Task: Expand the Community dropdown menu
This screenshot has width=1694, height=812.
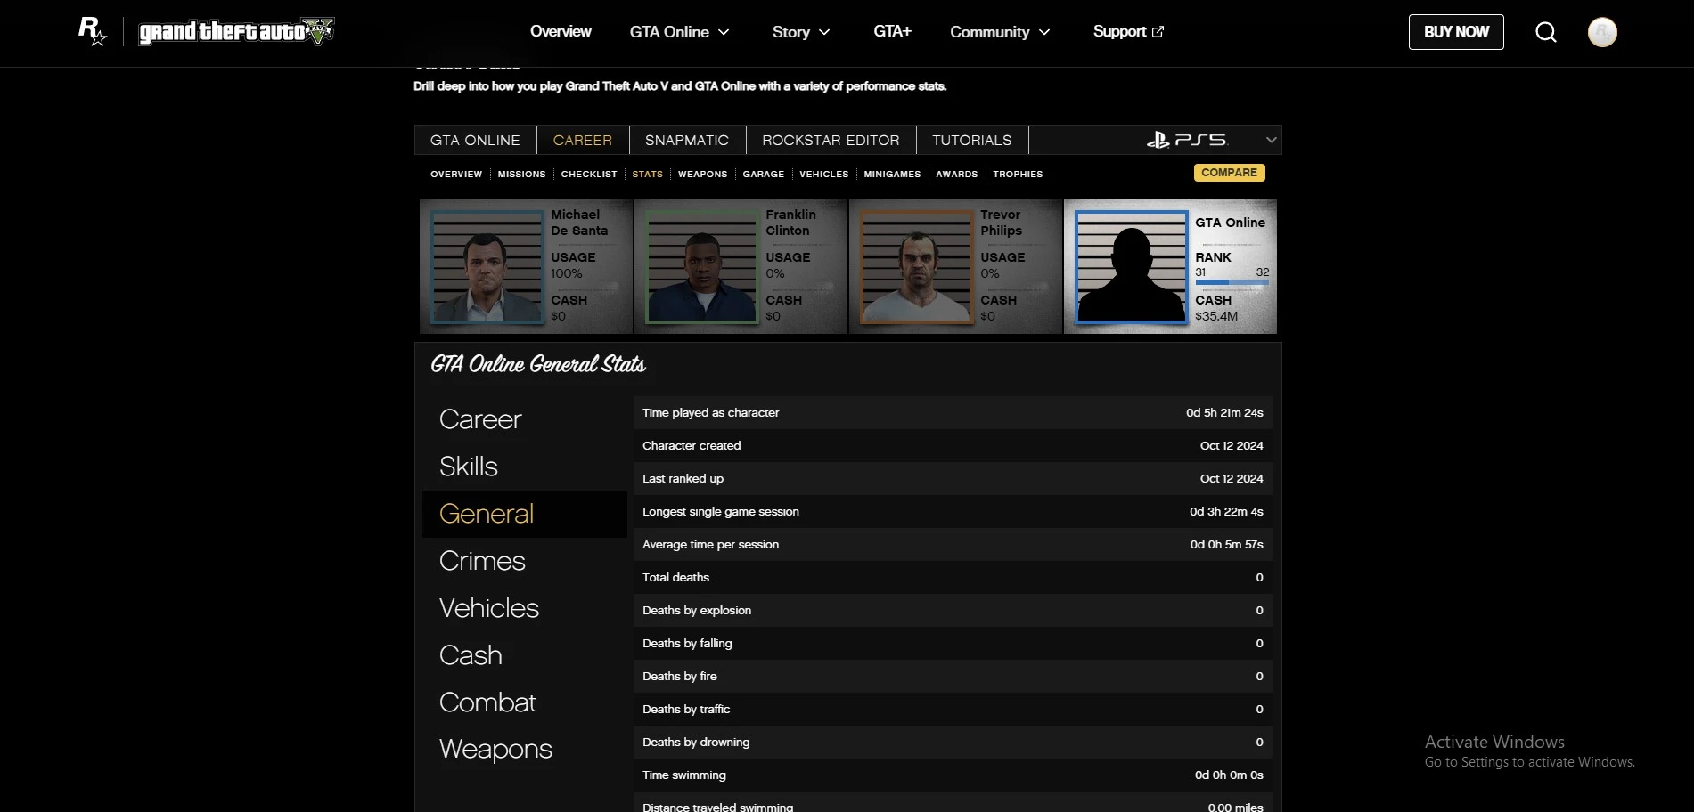Action: 1044,32
